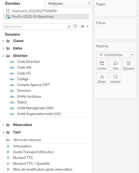Switch to the Analyses tab
The width and height of the screenshot is (139, 173).
coord(55,3)
